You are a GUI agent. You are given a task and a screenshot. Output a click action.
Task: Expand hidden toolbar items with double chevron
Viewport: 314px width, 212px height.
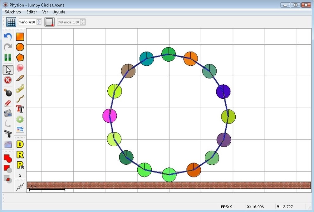pyautogui.click(x=20, y=176)
